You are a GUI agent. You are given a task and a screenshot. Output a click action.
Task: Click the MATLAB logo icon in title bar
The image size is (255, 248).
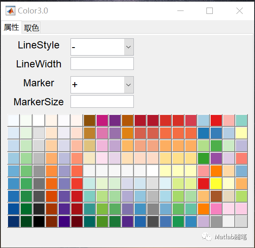click(11, 11)
